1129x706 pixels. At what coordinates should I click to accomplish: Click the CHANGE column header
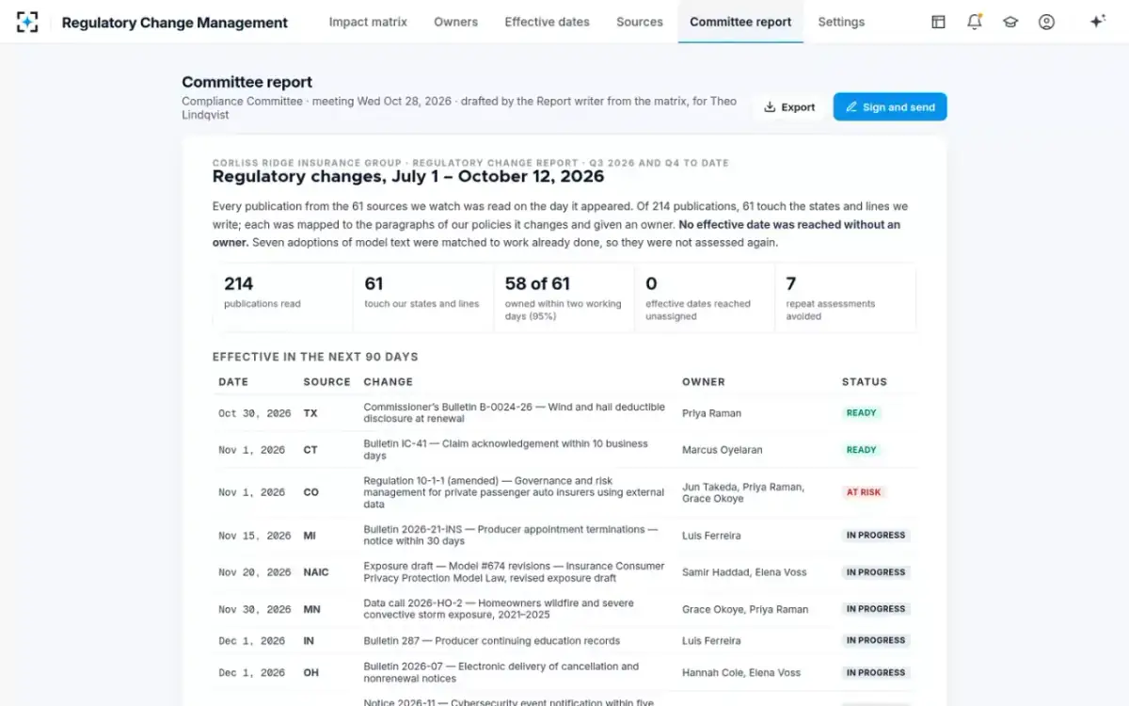[x=389, y=382]
